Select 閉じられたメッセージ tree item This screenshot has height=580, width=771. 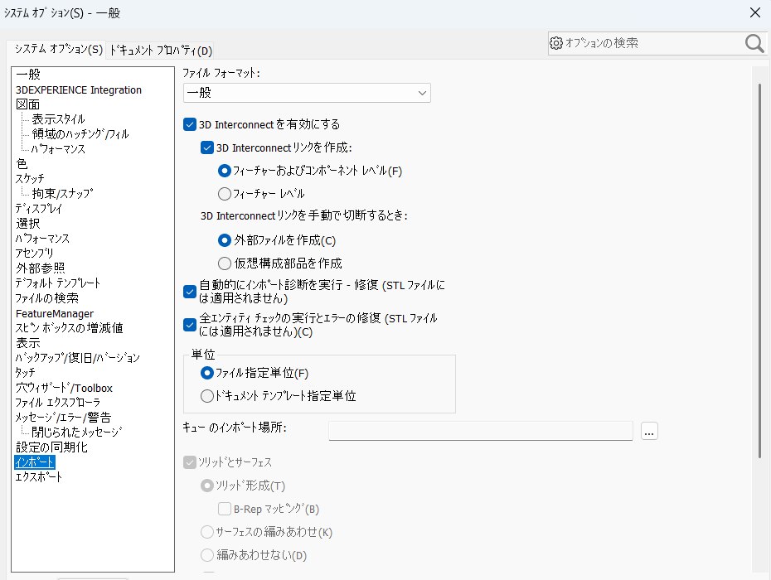77,433
